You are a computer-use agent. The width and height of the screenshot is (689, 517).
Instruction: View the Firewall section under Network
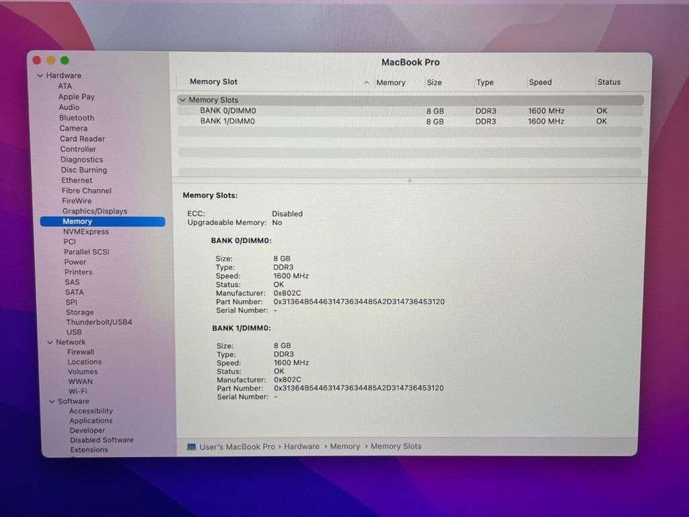(80, 351)
